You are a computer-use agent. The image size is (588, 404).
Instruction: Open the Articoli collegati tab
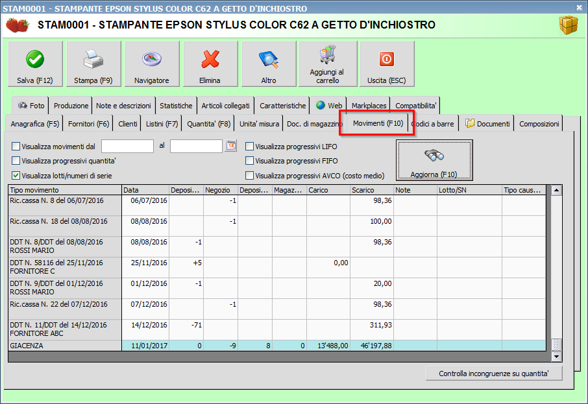(x=225, y=106)
